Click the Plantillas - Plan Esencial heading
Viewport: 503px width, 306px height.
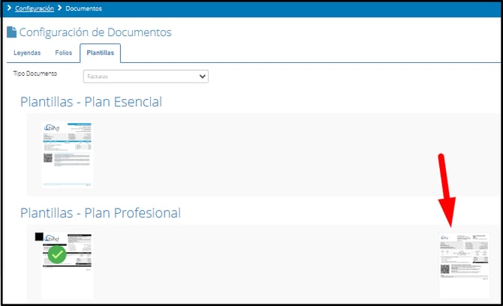pyautogui.click(x=91, y=101)
